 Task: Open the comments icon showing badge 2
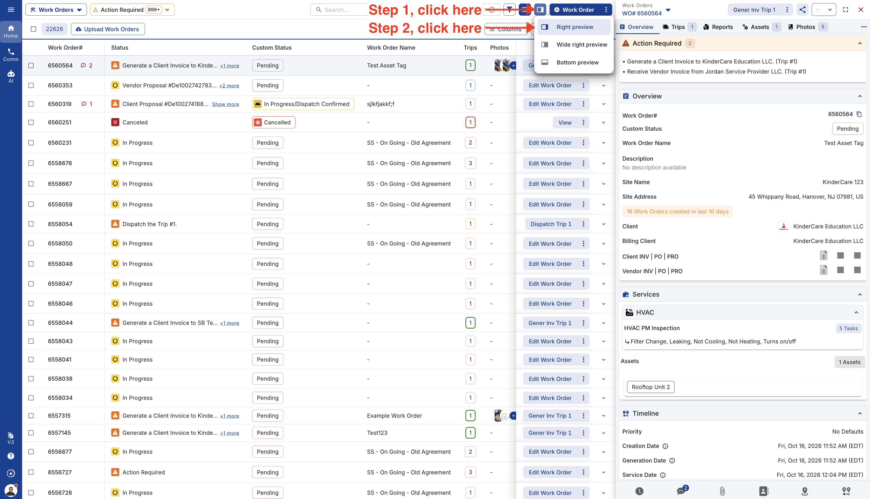click(x=681, y=491)
